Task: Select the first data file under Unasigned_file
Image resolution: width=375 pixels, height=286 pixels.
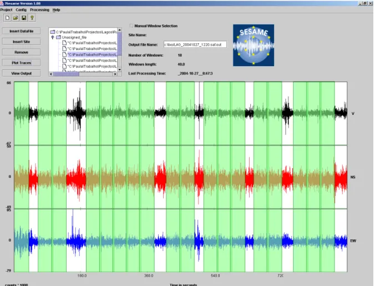Action: [x=89, y=43]
